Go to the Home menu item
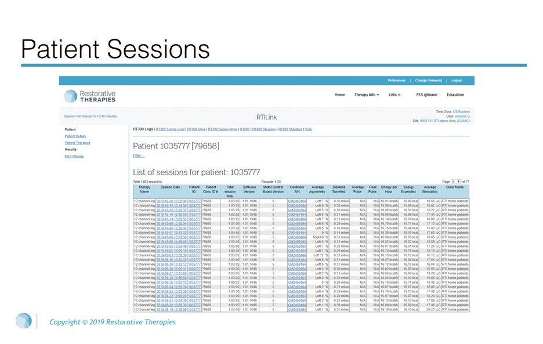 [339, 95]
